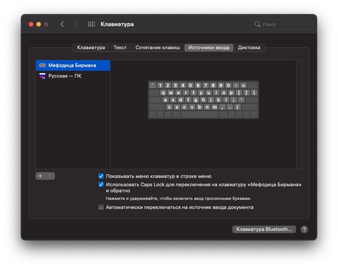Click Russian flag icon of Русская — ПК
Image resolution: width=338 pixels, height=268 pixels.
click(42, 76)
